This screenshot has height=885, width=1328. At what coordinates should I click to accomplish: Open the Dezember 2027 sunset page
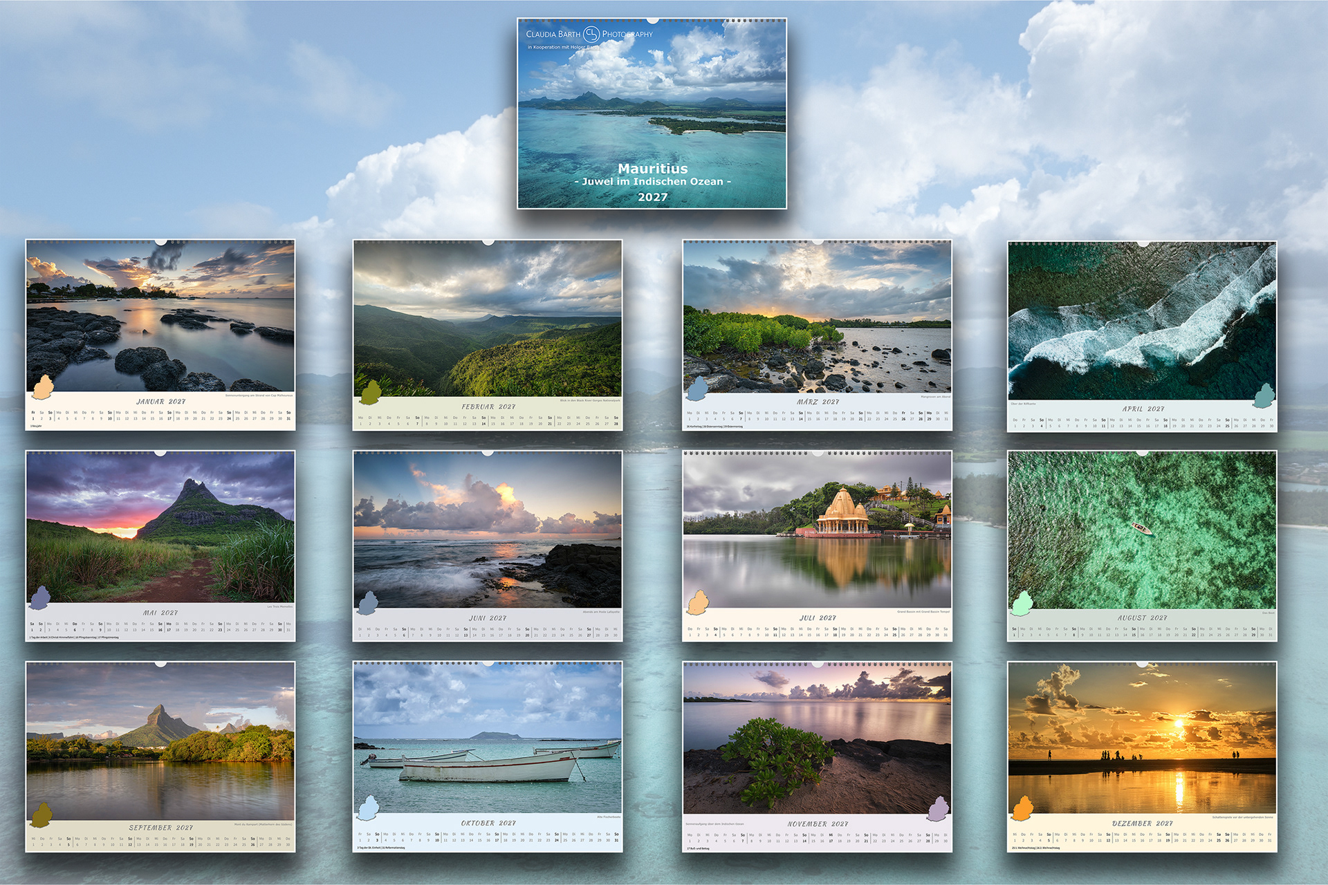click(x=1142, y=756)
